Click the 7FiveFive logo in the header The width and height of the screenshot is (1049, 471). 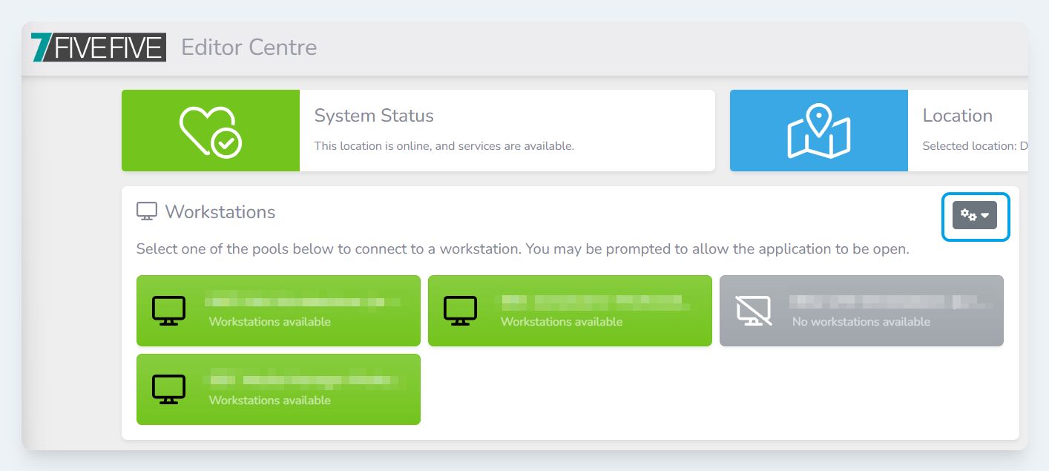[98, 47]
